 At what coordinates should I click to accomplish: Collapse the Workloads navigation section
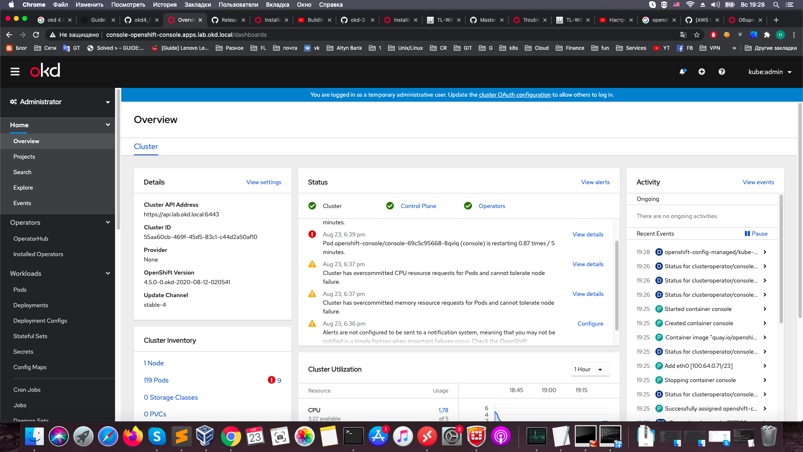(x=107, y=273)
